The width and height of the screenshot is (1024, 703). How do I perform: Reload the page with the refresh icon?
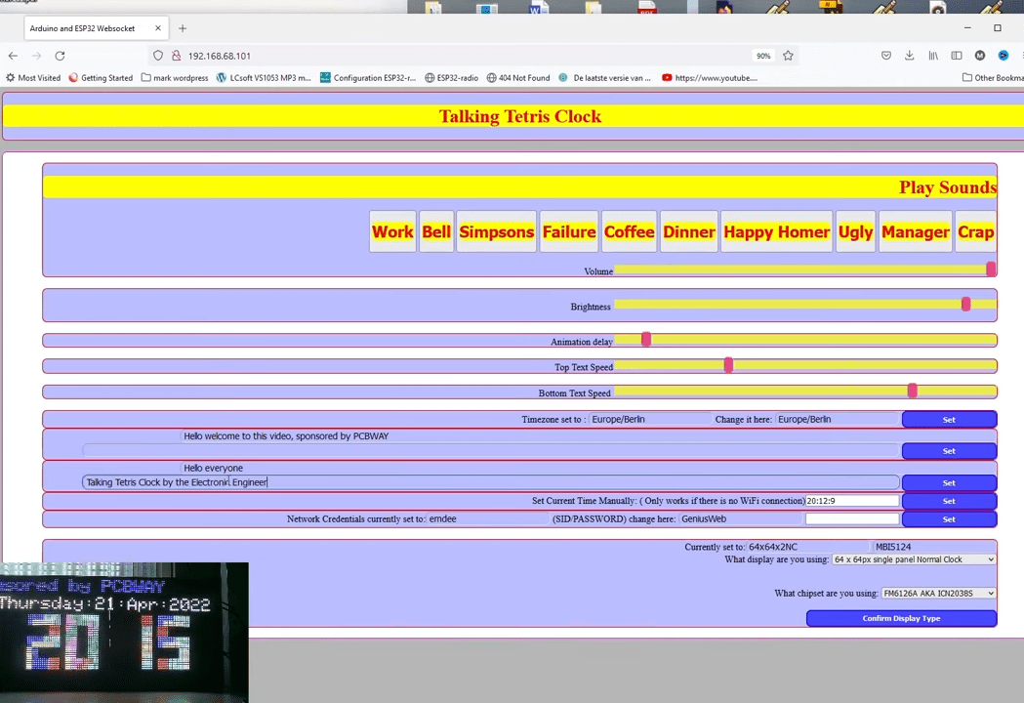coord(60,56)
